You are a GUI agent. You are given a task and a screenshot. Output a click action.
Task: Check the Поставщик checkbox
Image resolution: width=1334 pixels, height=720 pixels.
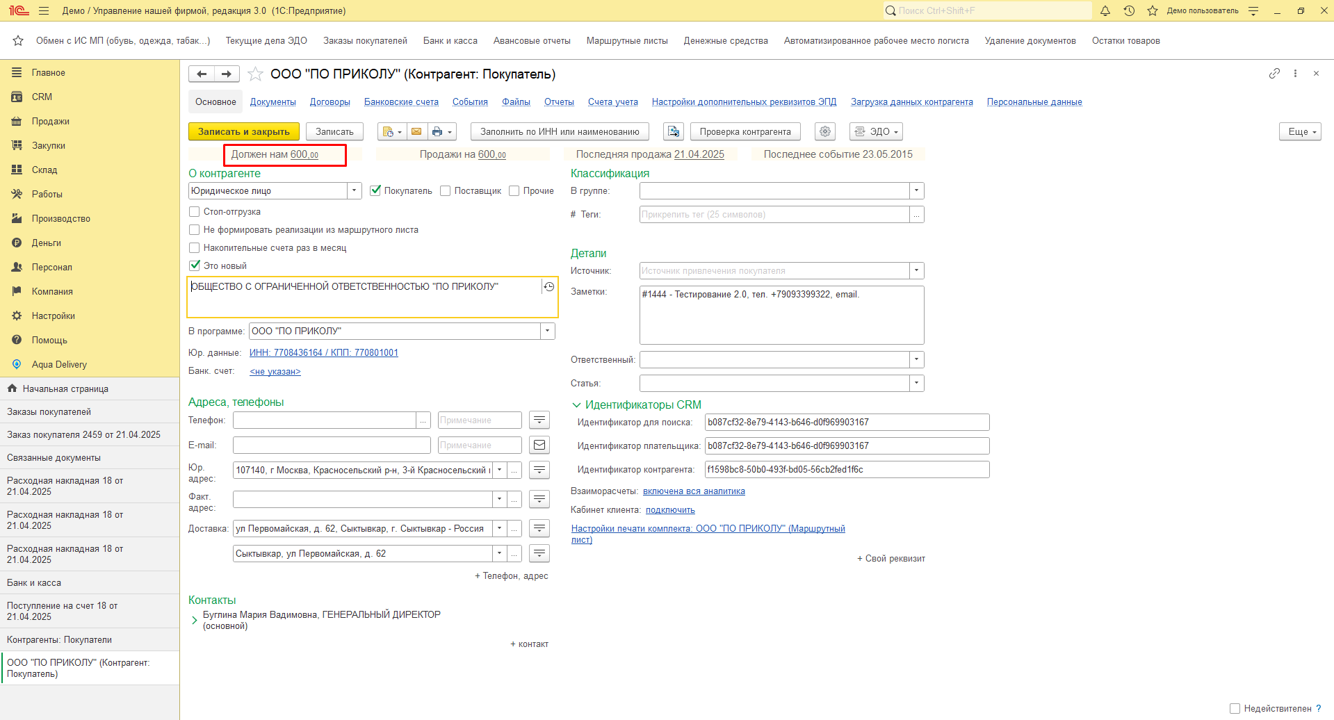click(x=446, y=190)
